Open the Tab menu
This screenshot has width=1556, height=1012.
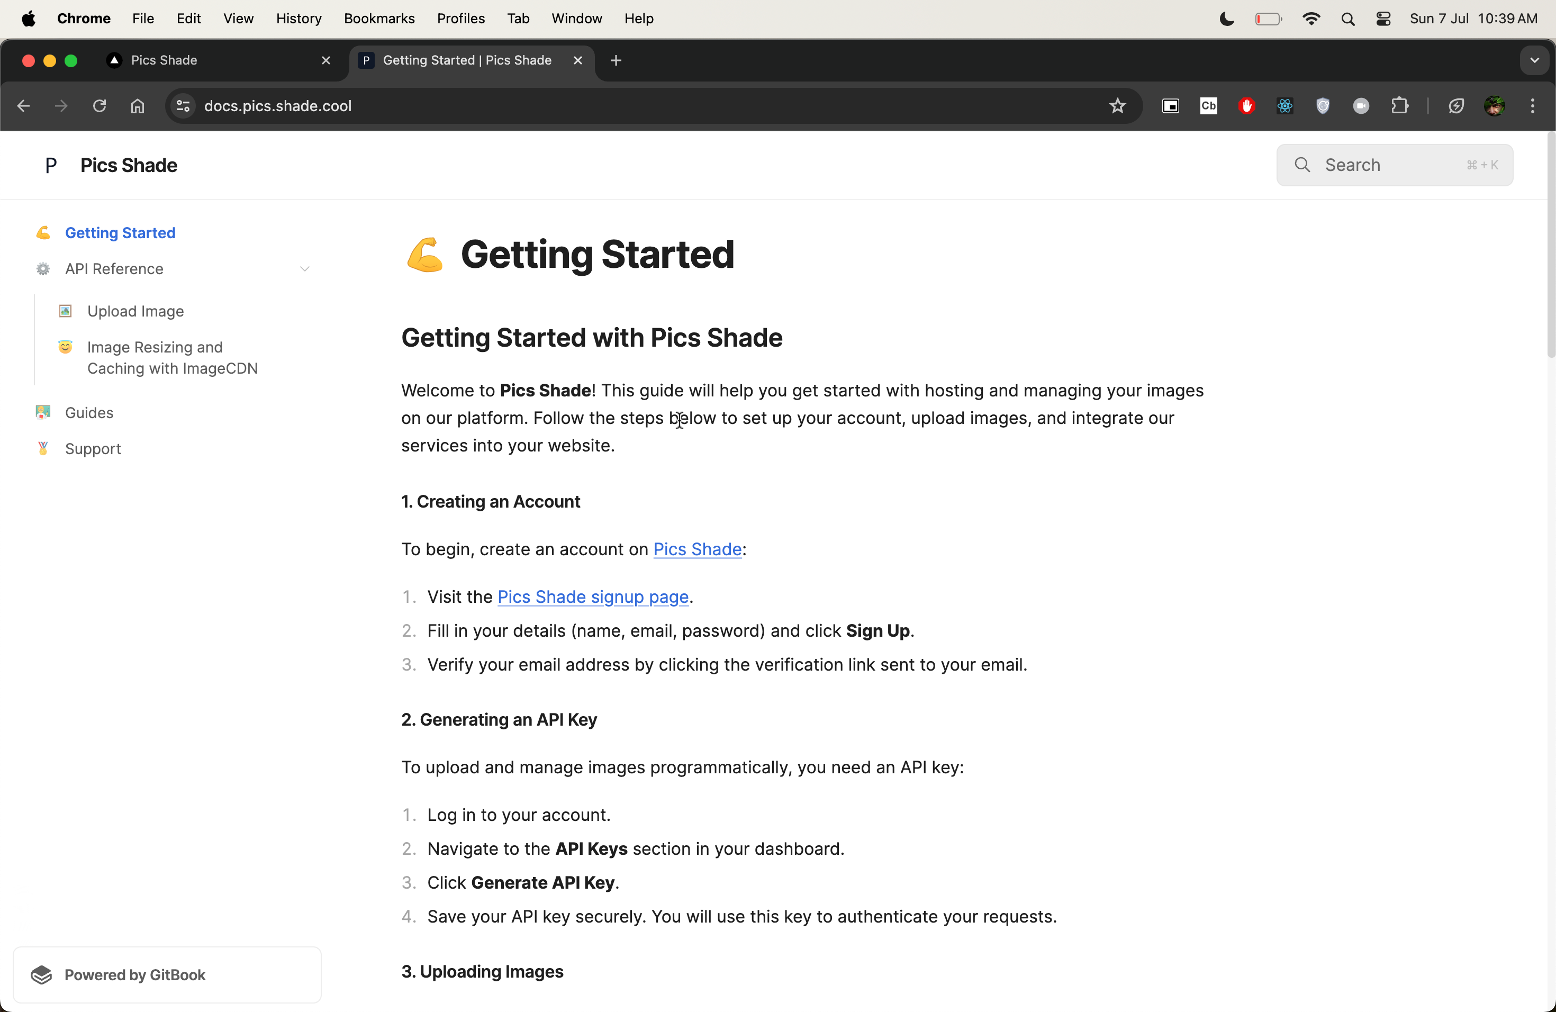click(x=518, y=19)
